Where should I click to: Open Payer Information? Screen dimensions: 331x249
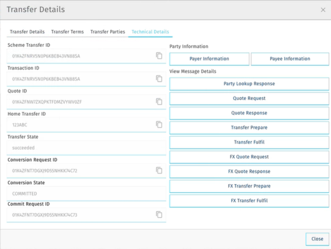pyautogui.click(x=209, y=59)
